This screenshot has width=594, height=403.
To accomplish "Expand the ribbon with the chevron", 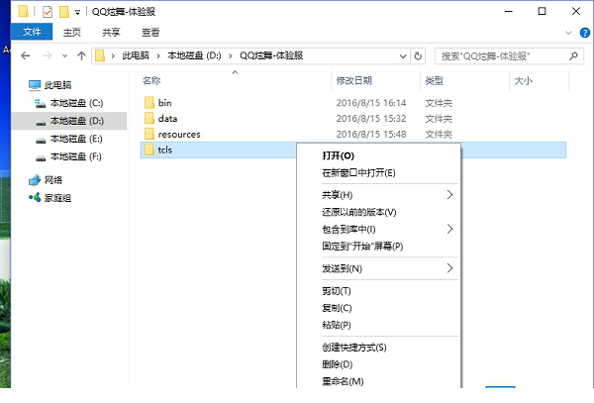I will (568, 33).
